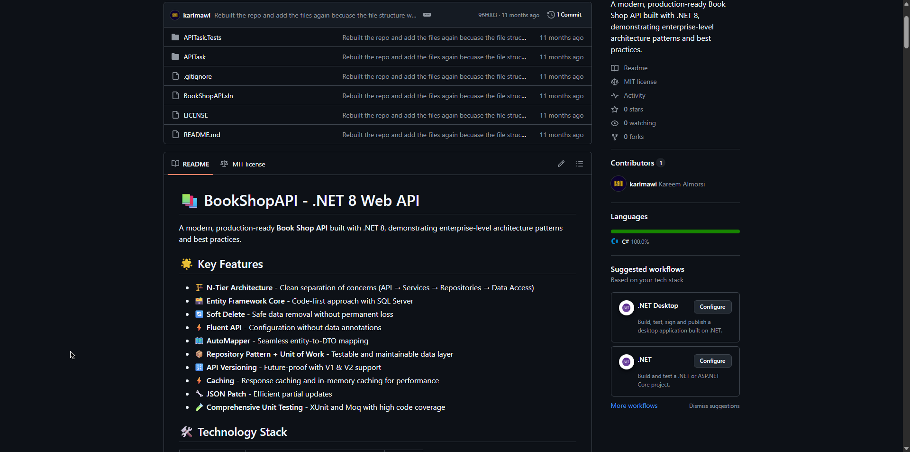Open the BookShopAPI.sln file
This screenshot has width=910, height=452.
pos(208,96)
